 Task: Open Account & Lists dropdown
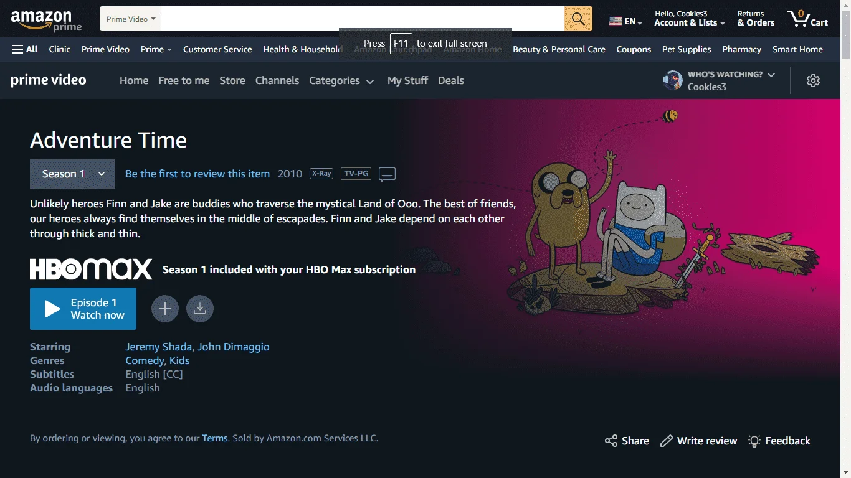click(690, 19)
